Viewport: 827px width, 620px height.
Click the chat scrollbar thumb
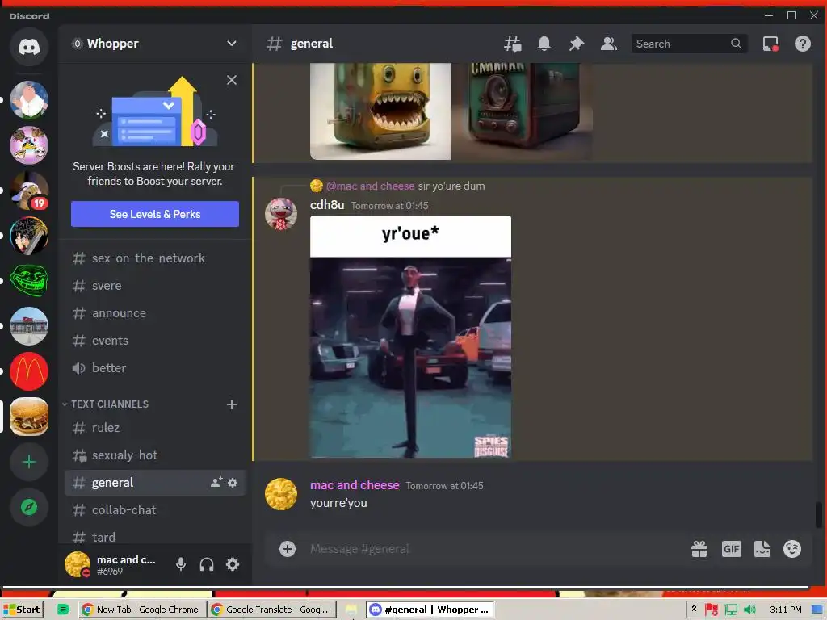(819, 514)
